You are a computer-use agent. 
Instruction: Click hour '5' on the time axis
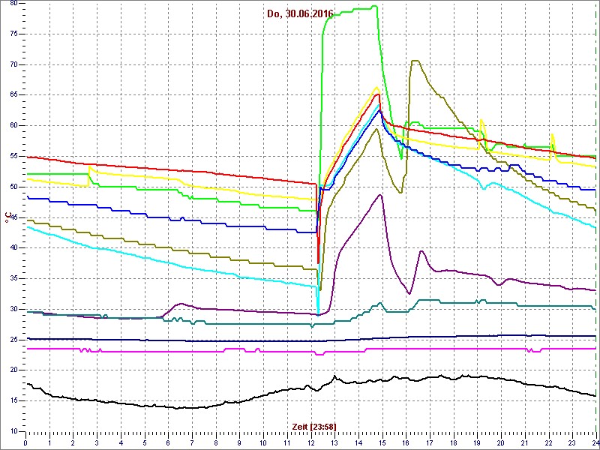click(145, 442)
